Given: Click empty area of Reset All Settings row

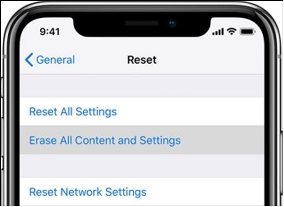Looking at the screenshot, I should click(190, 111).
